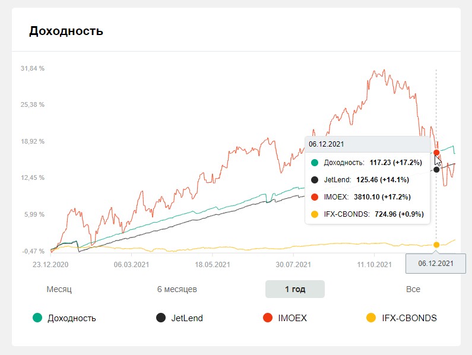Switch to the 6 месяцев period

177,289
